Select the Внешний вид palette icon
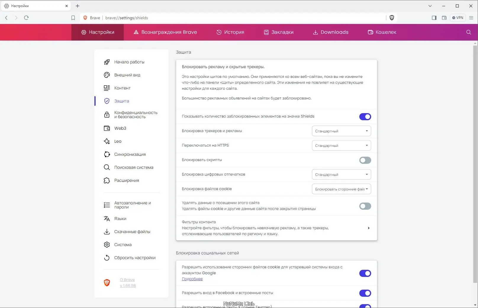Viewport: 478px width, 308px height. coord(107,75)
